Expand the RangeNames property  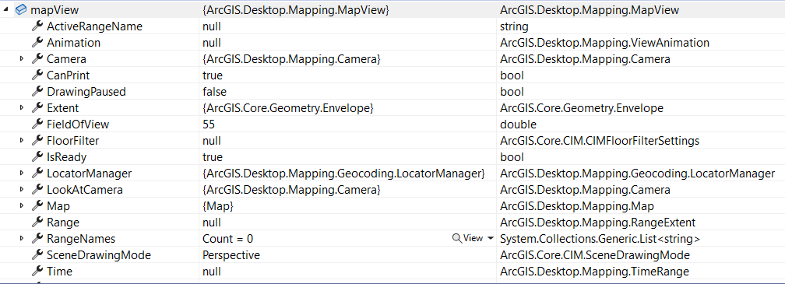[x=22, y=239]
